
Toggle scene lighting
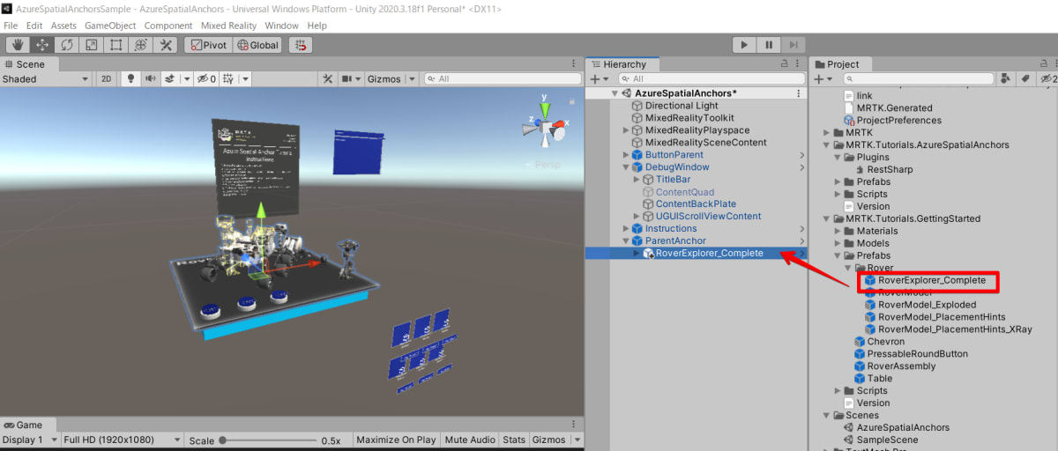click(131, 78)
